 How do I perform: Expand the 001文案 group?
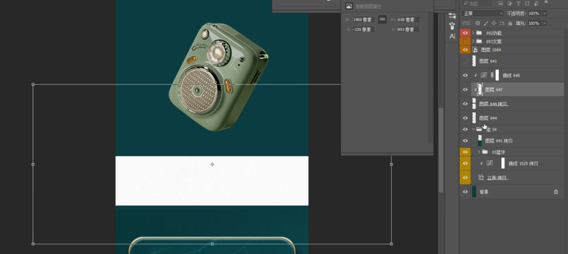(473, 41)
